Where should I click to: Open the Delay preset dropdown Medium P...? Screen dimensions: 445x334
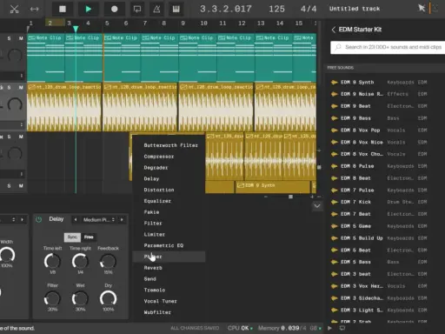99,220
